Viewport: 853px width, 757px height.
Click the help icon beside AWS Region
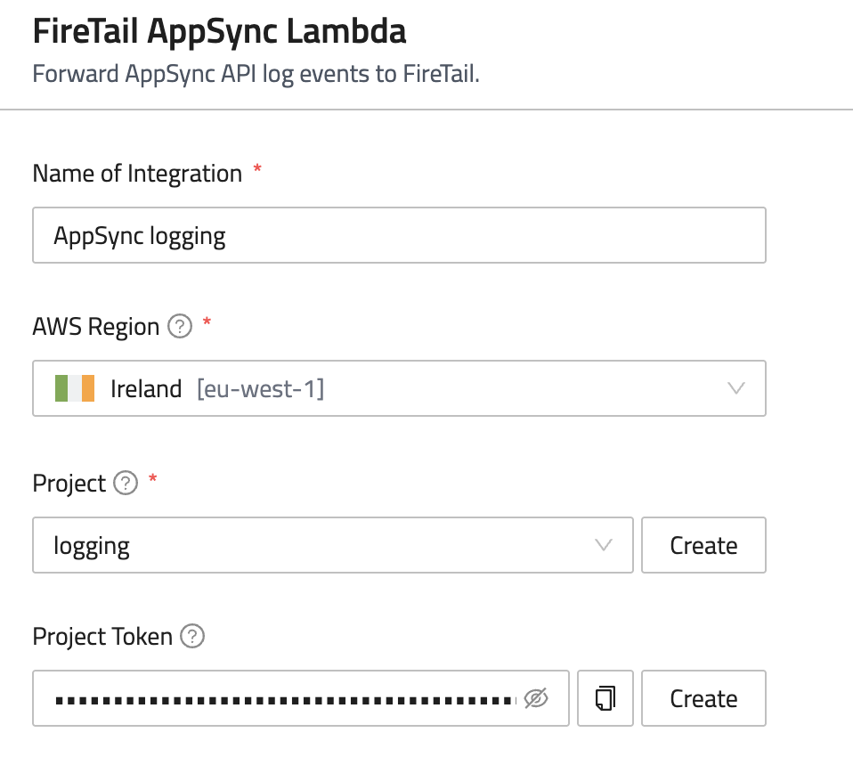pyautogui.click(x=180, y=327)
